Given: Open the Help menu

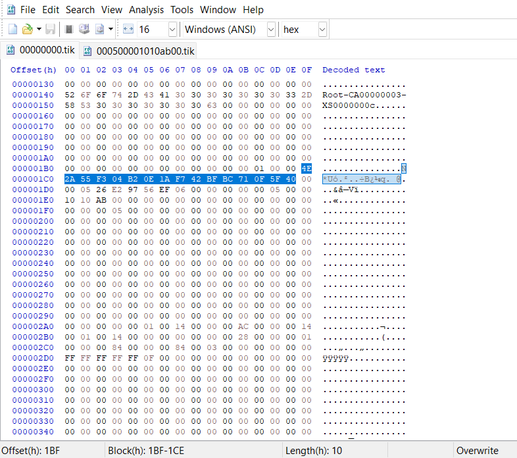Looking at the screenshot, I should (253, 10).
